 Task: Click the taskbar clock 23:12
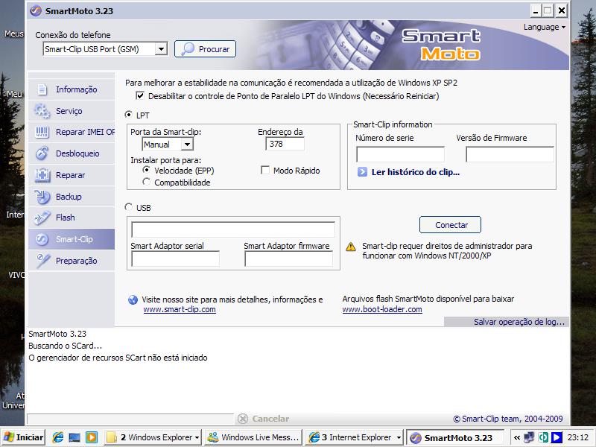click(578, 437)
